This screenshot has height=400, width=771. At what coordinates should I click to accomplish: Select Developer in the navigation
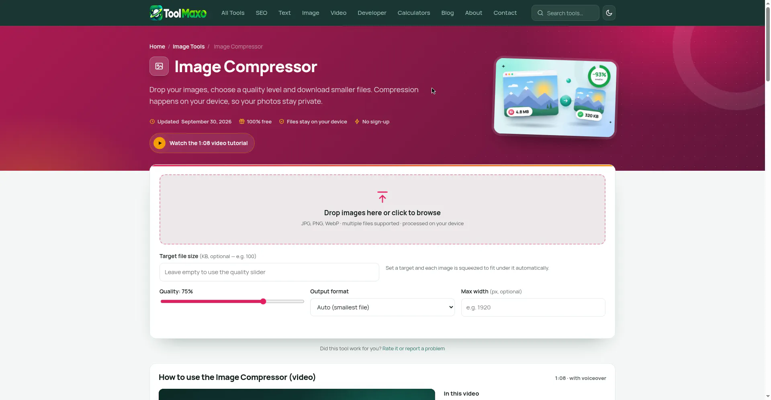coord(372,13)
